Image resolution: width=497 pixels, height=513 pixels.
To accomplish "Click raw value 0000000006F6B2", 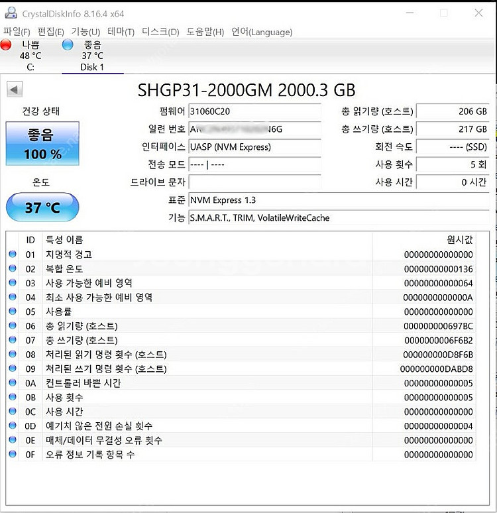I will 439,340.
